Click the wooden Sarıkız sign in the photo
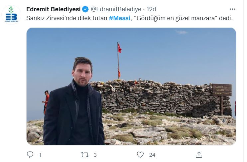The width and height of the screenshot is (247, 162). pyautogui.click(x=222, y=90)
